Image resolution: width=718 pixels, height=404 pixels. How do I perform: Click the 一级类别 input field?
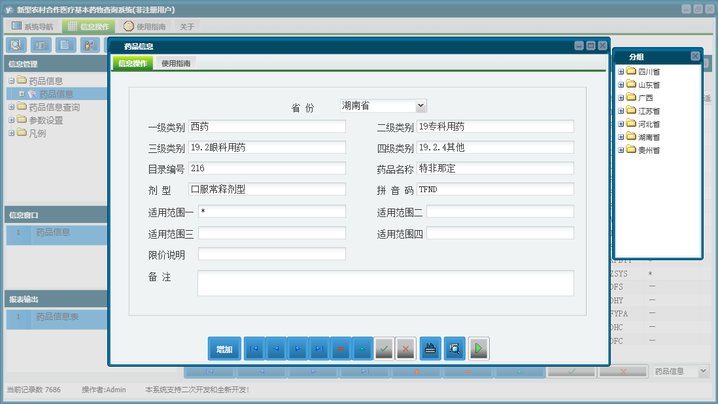tap(267, 127)
